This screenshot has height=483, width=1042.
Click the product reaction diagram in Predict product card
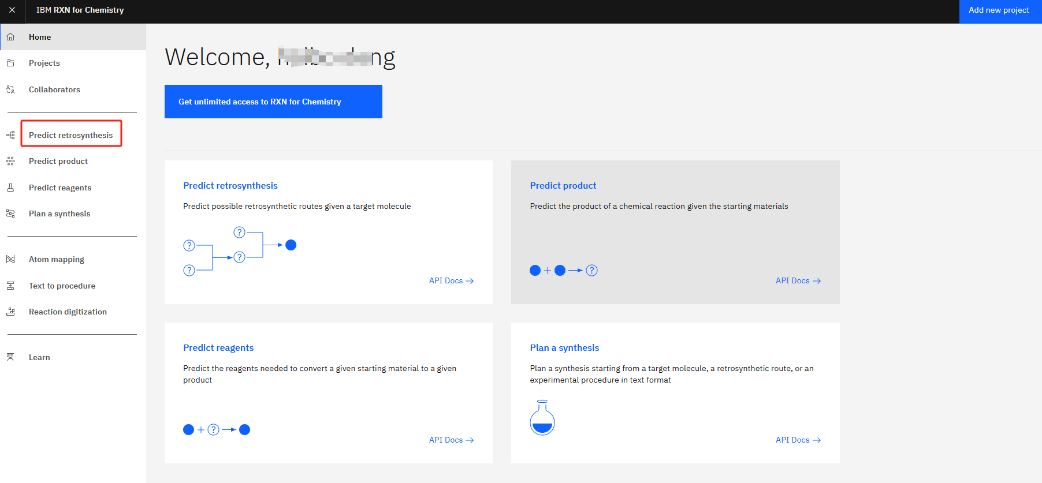coord(564,270)
